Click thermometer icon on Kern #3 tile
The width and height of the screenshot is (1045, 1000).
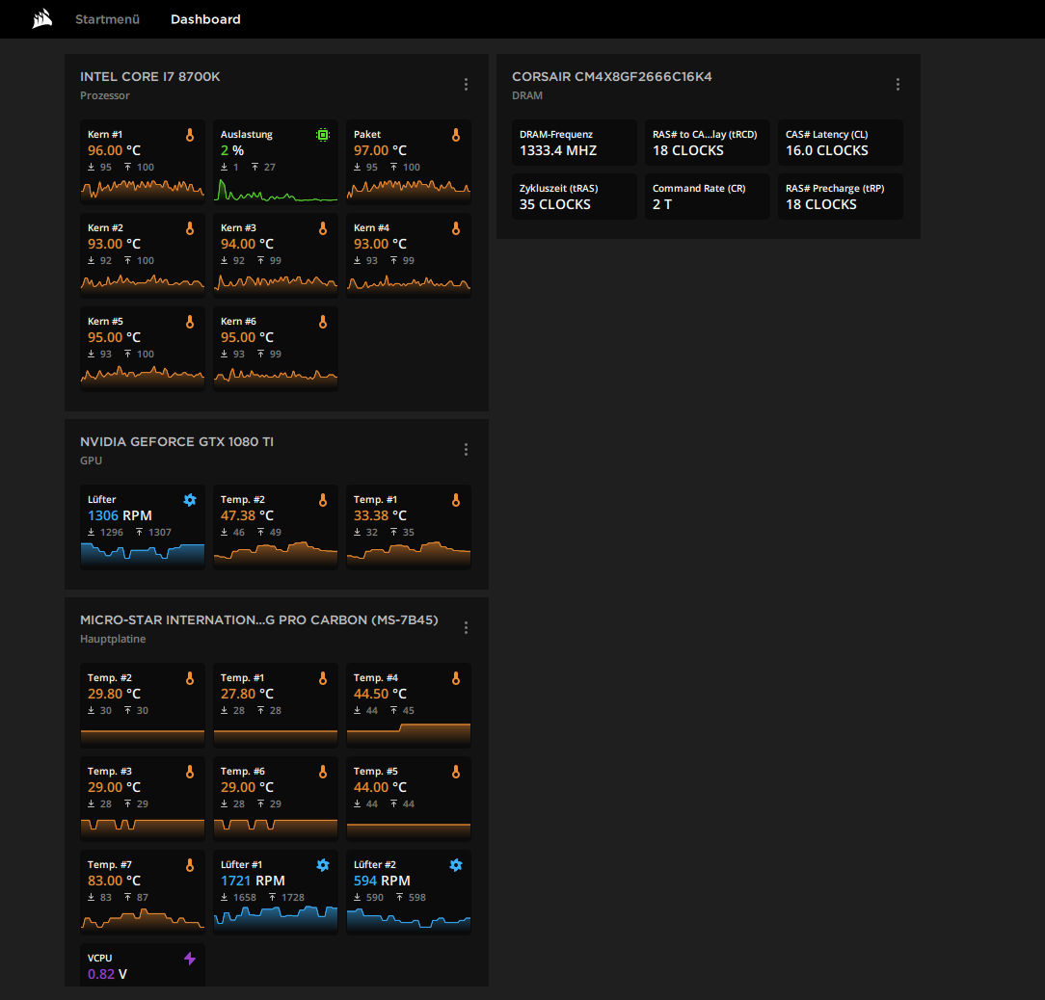[x=323, y=228]
